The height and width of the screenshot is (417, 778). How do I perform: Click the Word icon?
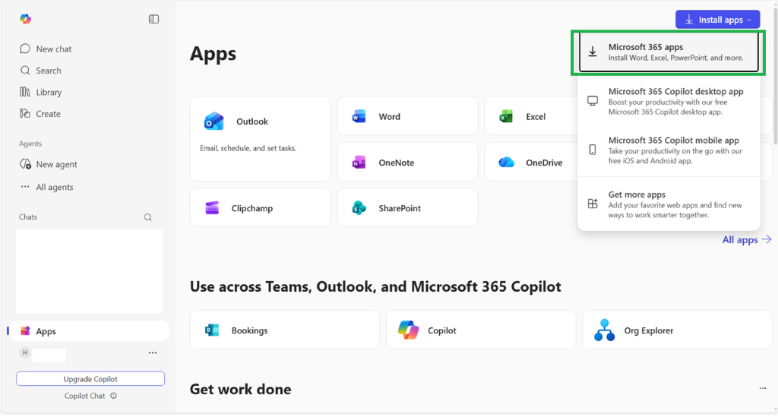(359, 116)
